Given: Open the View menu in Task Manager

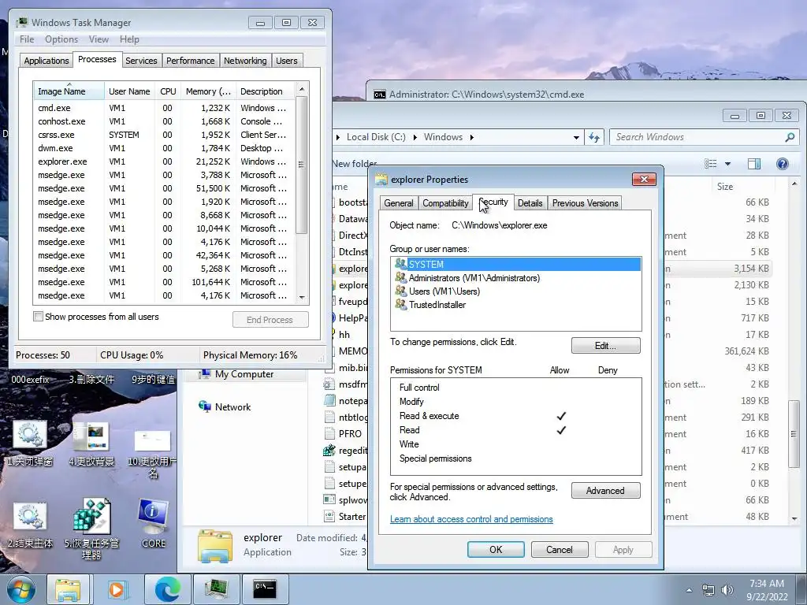Looking at the screenshot, I should pos(99,39).
